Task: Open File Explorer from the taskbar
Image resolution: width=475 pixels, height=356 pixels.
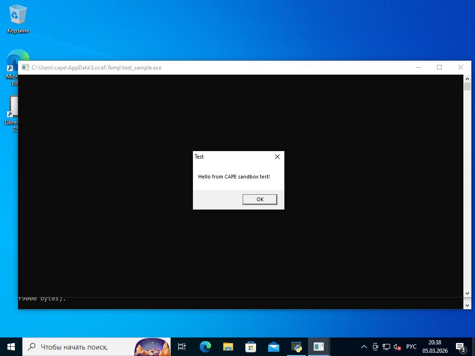Action: pos(228,346)
